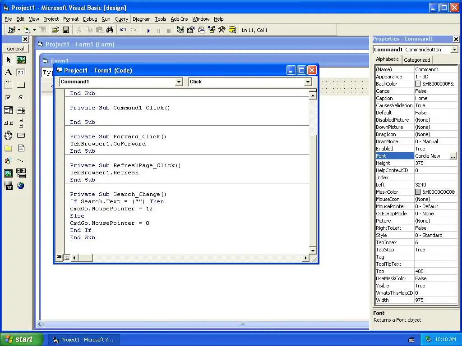Expand the Click procedure dropdown in the code window

click(308, 82)
